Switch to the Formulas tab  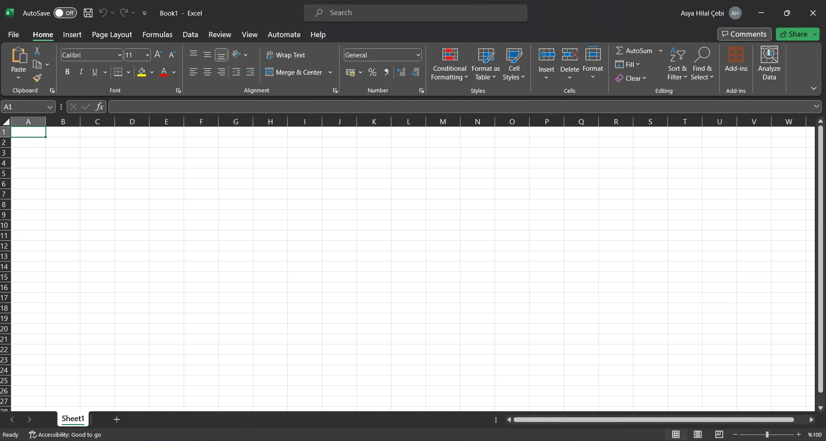(x=157, y=35)
